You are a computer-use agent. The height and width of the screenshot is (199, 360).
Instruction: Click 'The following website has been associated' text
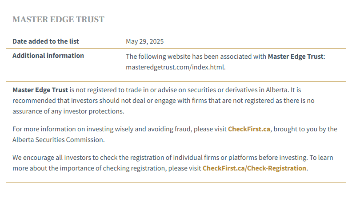196,57
